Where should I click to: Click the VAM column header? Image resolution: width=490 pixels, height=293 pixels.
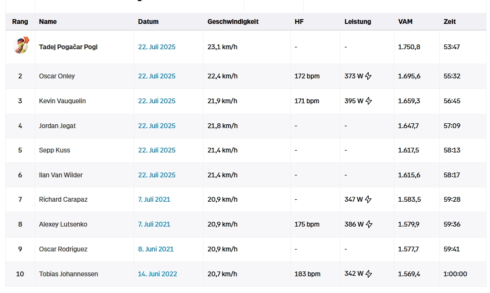click(405, 22)
